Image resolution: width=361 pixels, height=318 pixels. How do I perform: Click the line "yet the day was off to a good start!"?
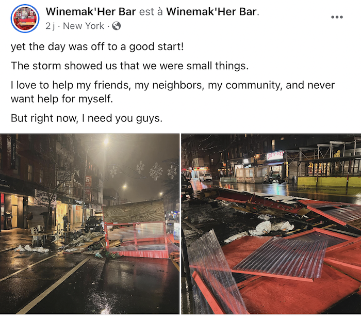(97, 47)
